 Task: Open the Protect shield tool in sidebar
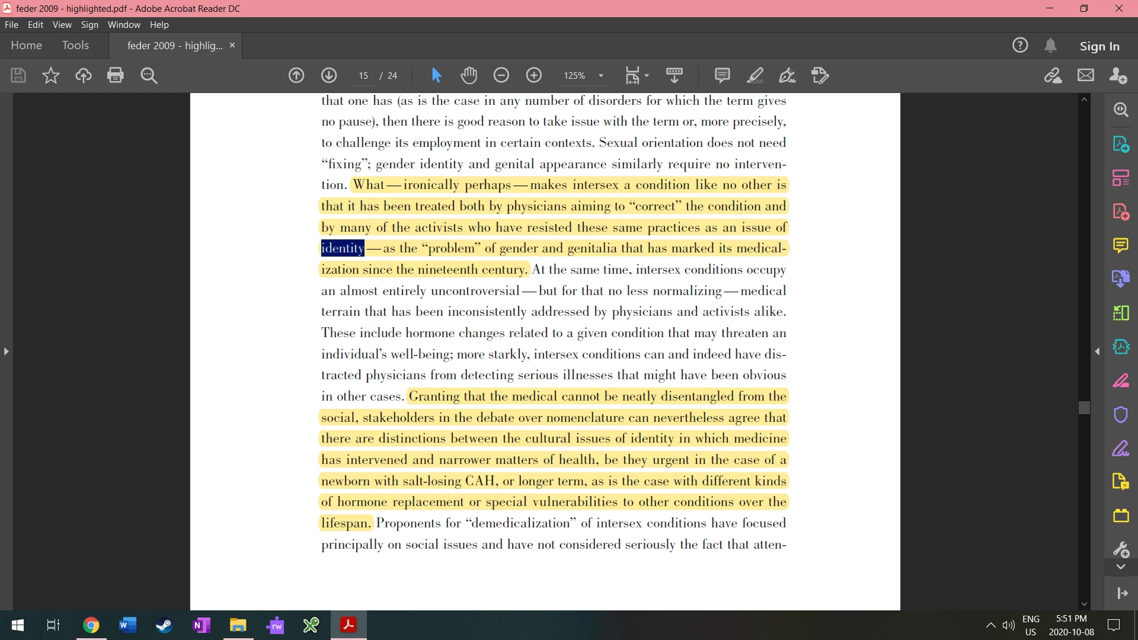click(1120, 414)
